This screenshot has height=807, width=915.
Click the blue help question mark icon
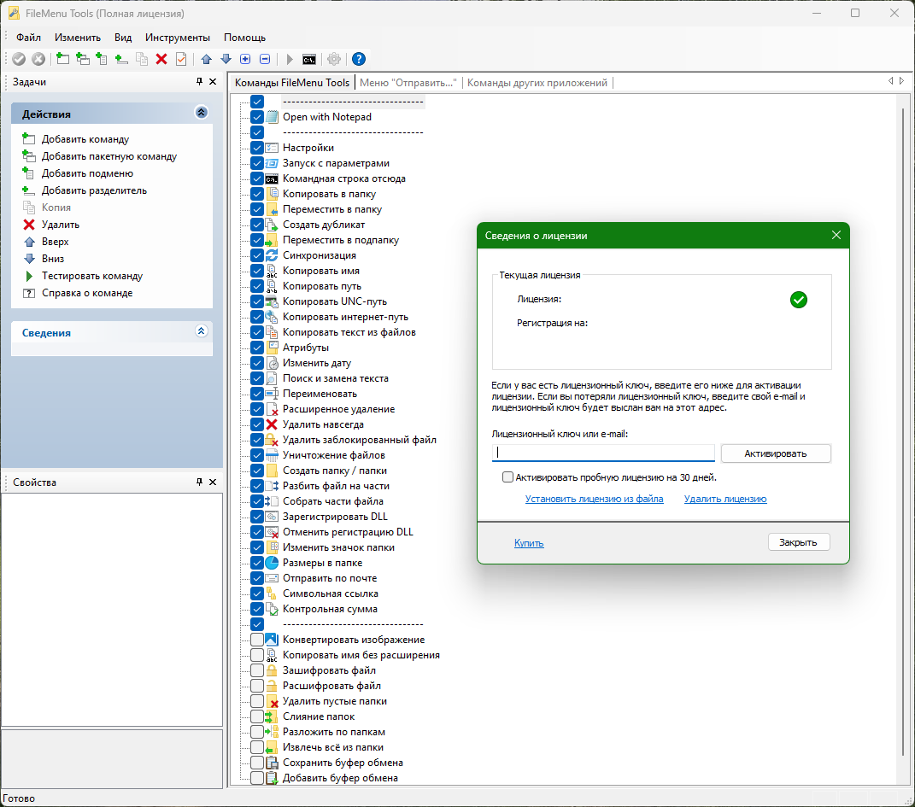tap(359, 59)
